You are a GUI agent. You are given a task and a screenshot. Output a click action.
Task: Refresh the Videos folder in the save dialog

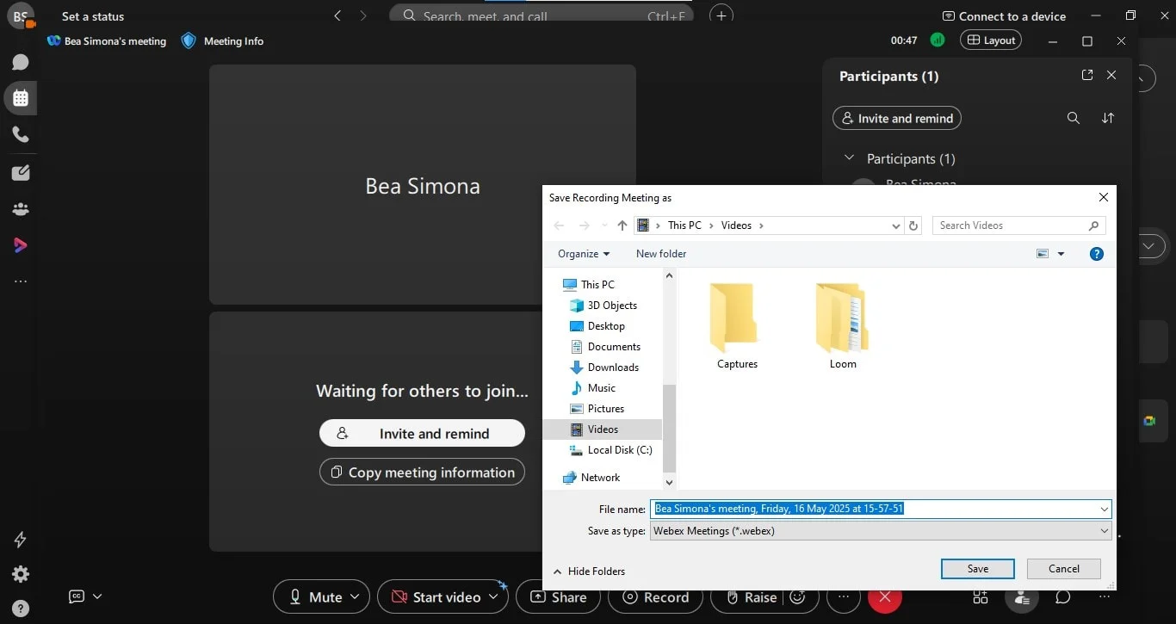pyautogui.click(x=913, y=226)
